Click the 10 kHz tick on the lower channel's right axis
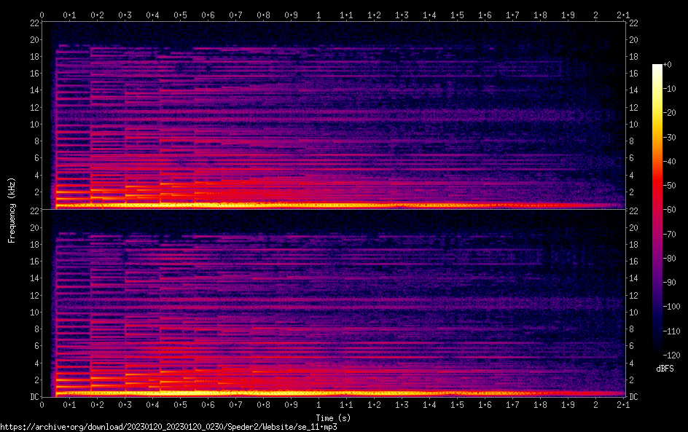Viewport: 688px width, 432px height. coord(633,312)
